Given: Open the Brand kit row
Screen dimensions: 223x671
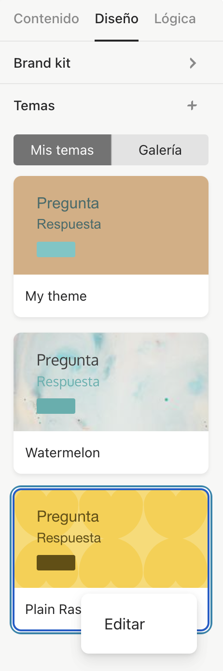Looking at the screenshot, I should click(111, 63).
